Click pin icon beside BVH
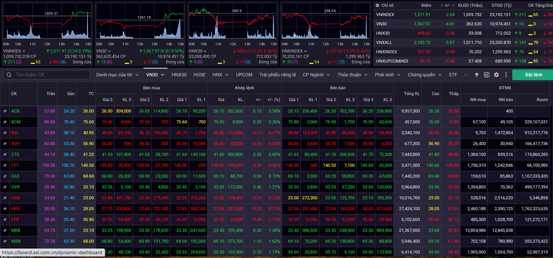The height and width of the screenshot is (258, 553). click(5, 144)
